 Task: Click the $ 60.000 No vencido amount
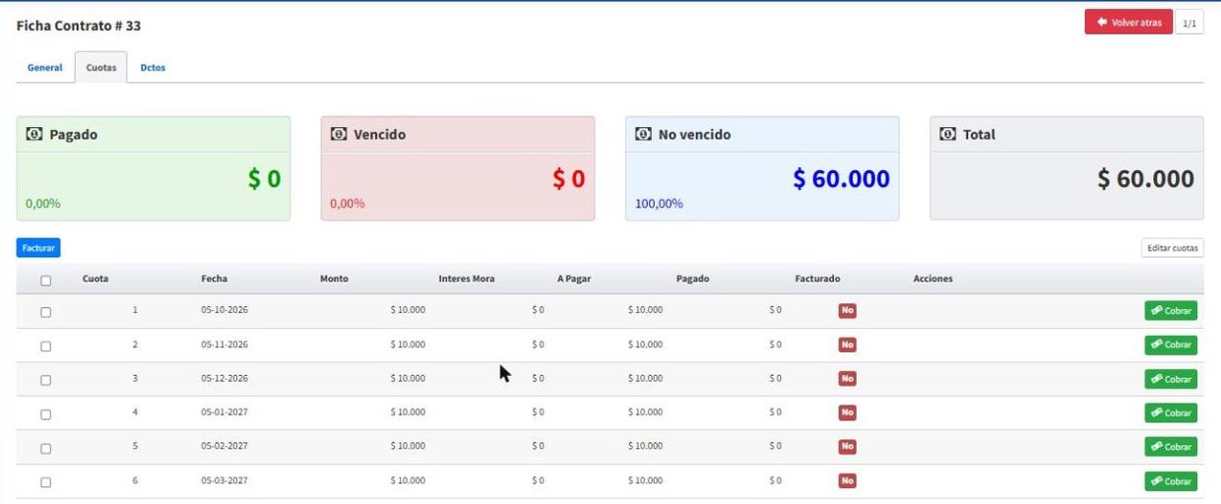(x=841, y=179)
